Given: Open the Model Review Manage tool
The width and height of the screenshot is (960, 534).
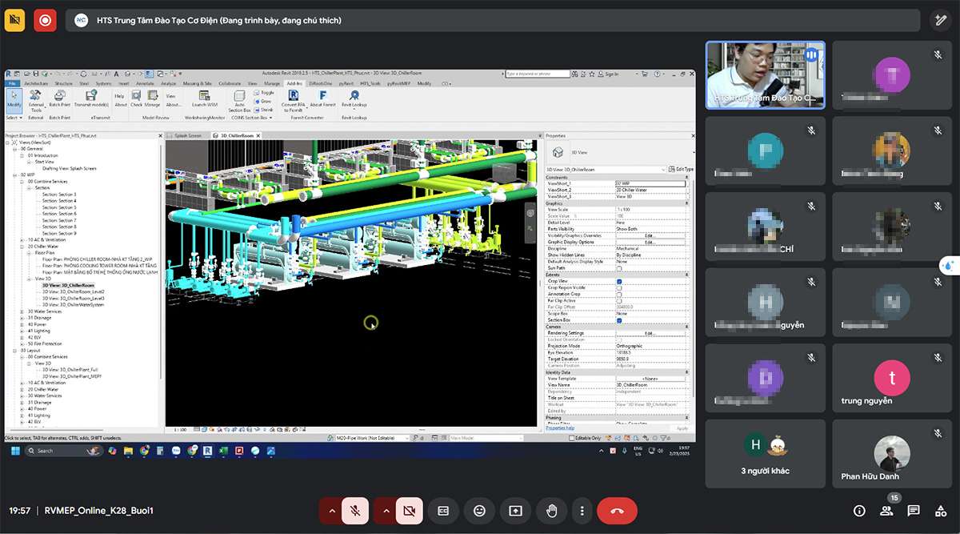Looking at the screenshot, I should click(x=152, y=98).
